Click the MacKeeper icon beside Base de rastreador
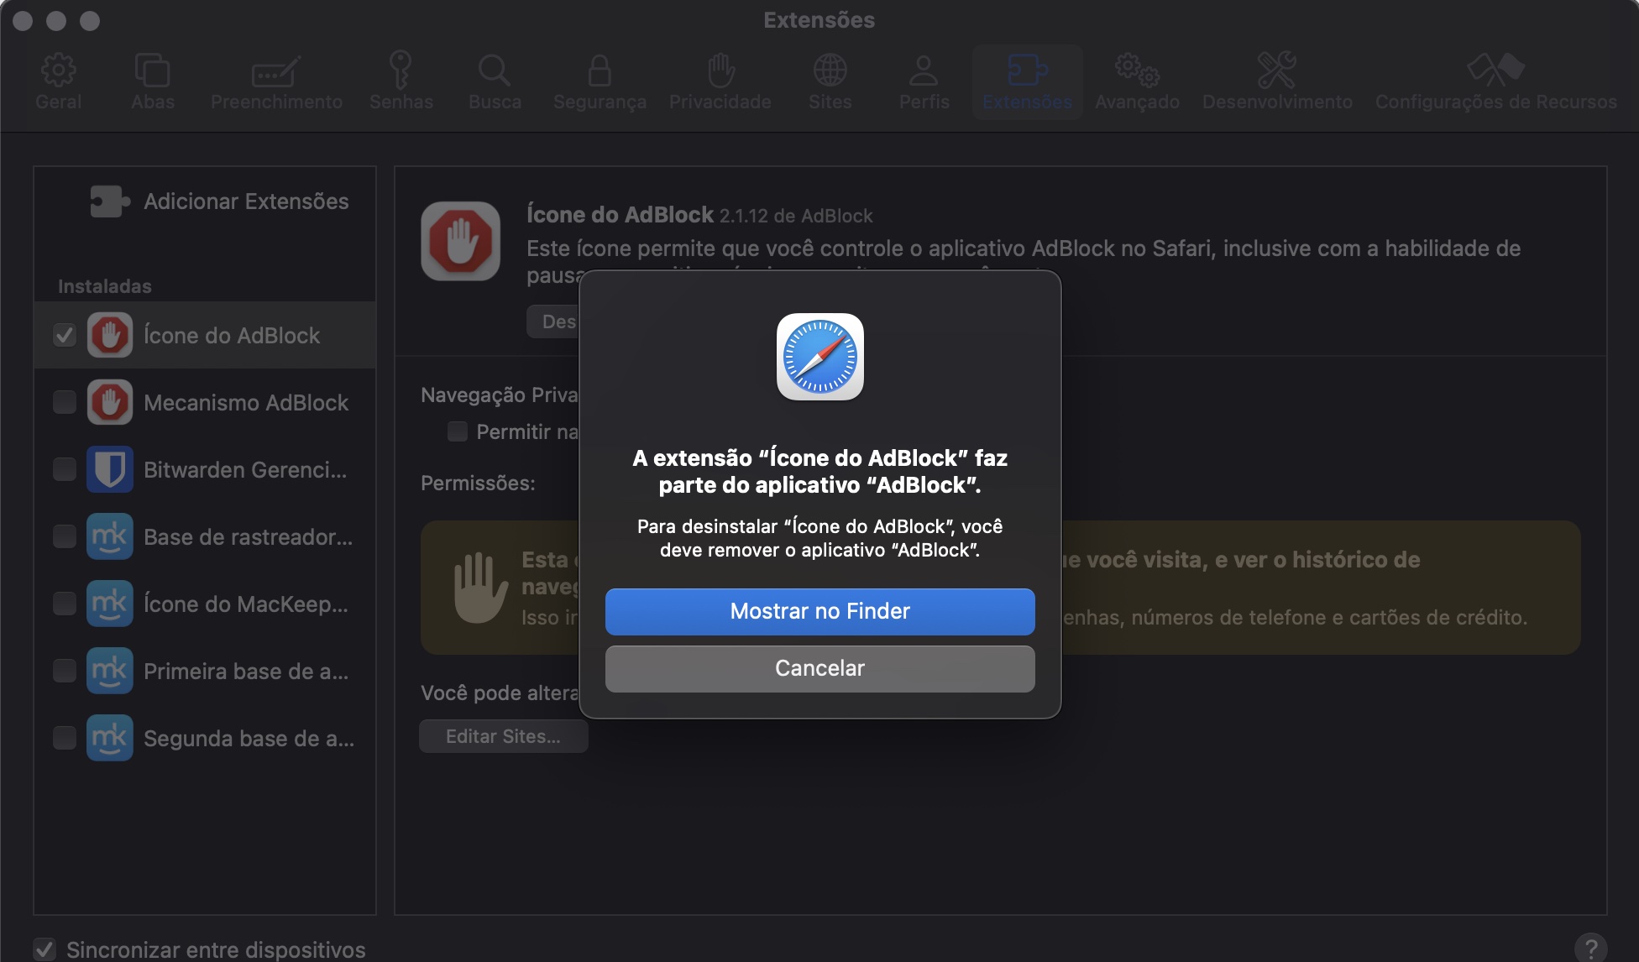This screenshot has width=1639, height=962. [x=110, y=536]
